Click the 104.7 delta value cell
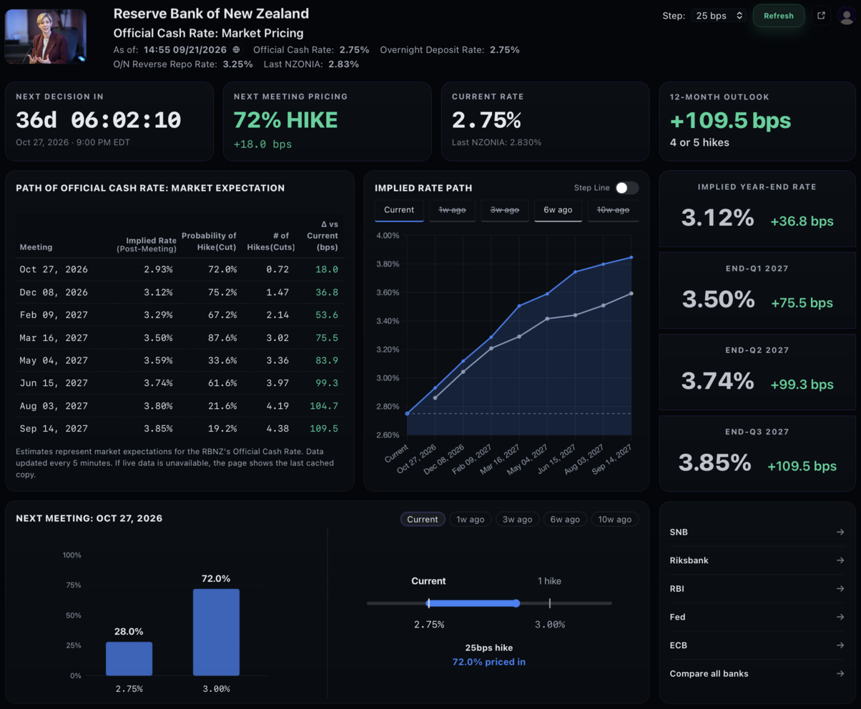Screen dimensions: 861x709 click(x=325, y=406)
